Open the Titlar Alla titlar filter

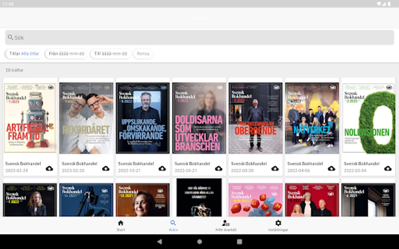[24, 54]
